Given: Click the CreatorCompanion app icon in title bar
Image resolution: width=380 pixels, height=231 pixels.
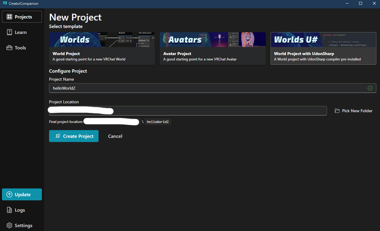Looking at the screenshot, I should click(5, 3).
